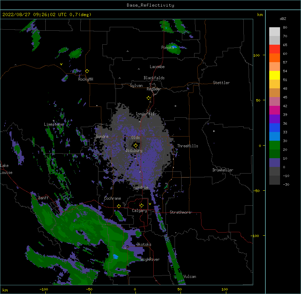This screenshot has height=294, width=301.
Task: Click the Olds label
Action: point(135,138)
